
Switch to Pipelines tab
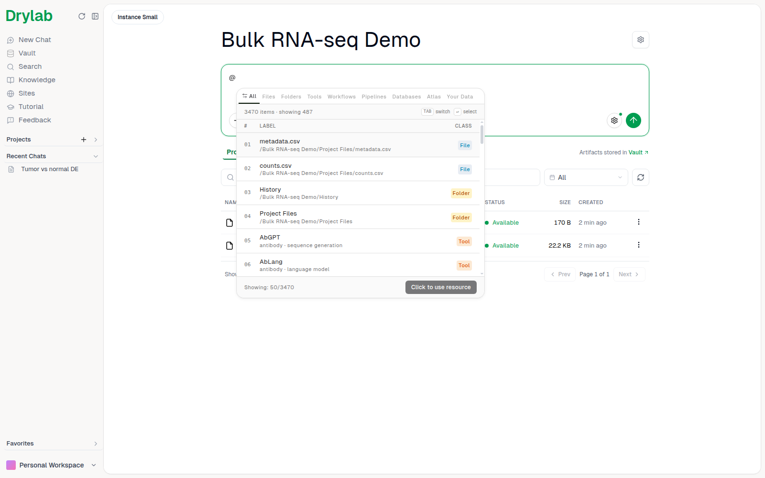coord(374,97)
